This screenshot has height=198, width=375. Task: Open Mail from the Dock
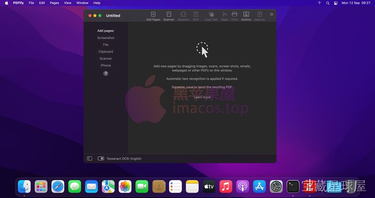click(x=91, y=187)
